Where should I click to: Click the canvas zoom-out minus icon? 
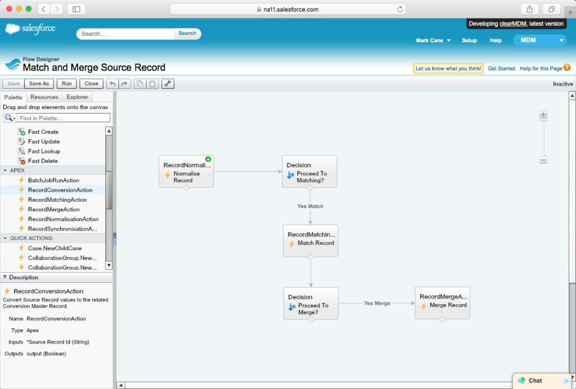click(x=543, y=160)
